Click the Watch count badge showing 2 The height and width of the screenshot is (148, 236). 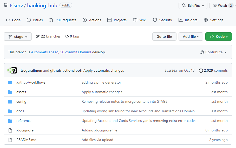pyautogui.click(x=231, y=5)
